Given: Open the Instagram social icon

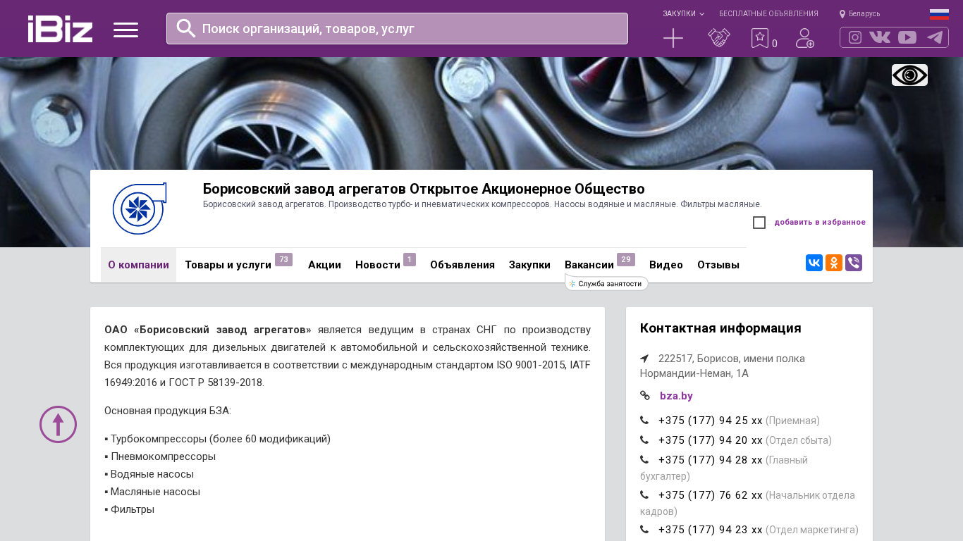Looking at the screenshot, I should [854, 37].
